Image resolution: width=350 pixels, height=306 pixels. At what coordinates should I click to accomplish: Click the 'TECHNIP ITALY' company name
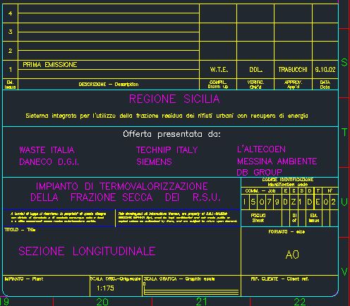click(x=167, y=150)
